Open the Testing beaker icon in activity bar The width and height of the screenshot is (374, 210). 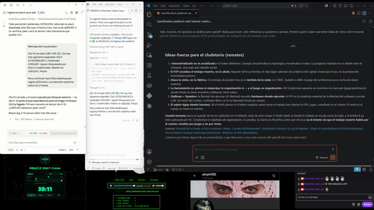click(149, 75)
